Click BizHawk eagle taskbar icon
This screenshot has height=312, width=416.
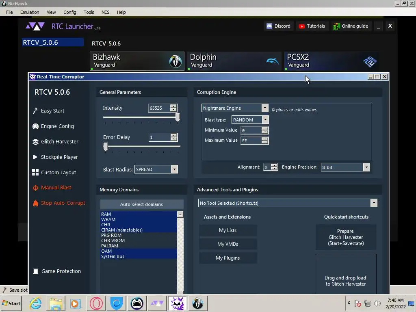[197, 303]
